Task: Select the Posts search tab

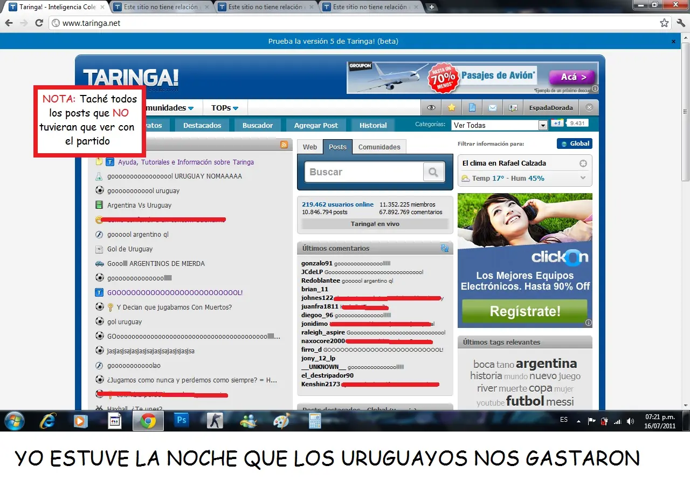Action: tap(337, 147)
